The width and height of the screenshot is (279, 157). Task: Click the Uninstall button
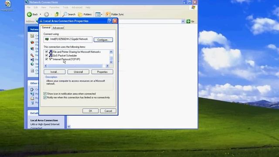[78, 72]
